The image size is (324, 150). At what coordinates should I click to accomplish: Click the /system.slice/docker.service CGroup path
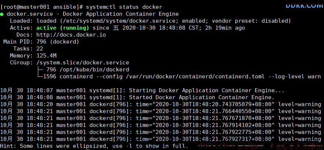[x=83, y=63]
